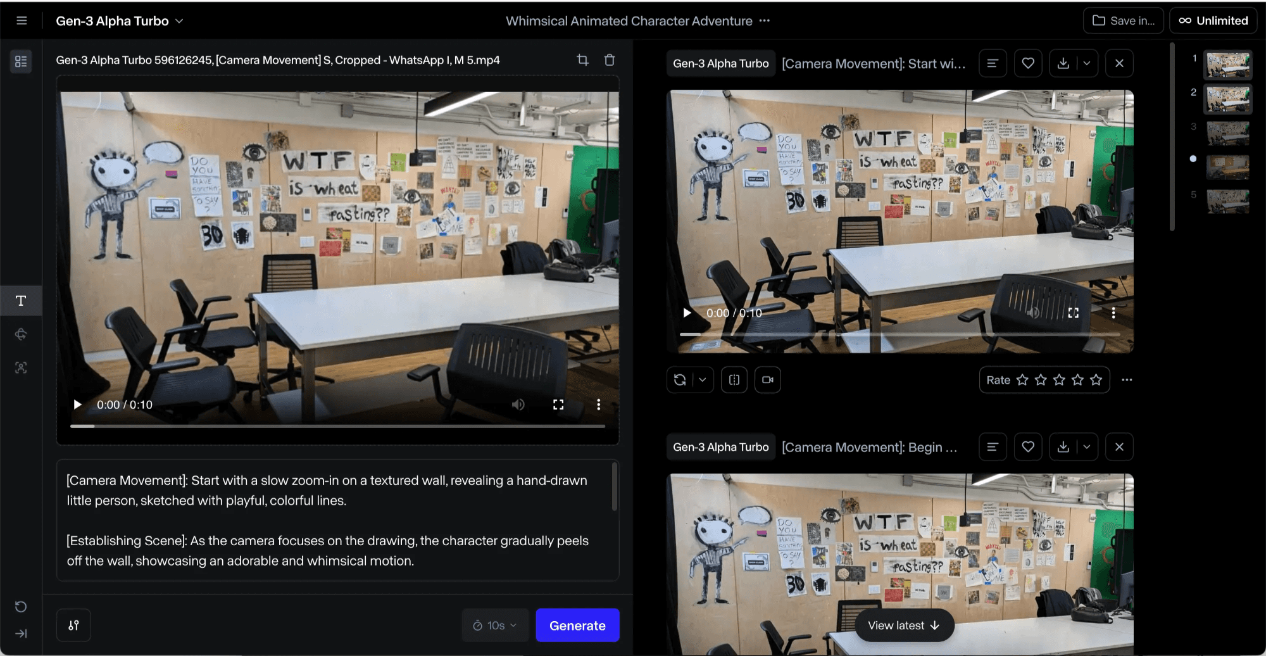Remove the second generation with X

point(1119,447)
